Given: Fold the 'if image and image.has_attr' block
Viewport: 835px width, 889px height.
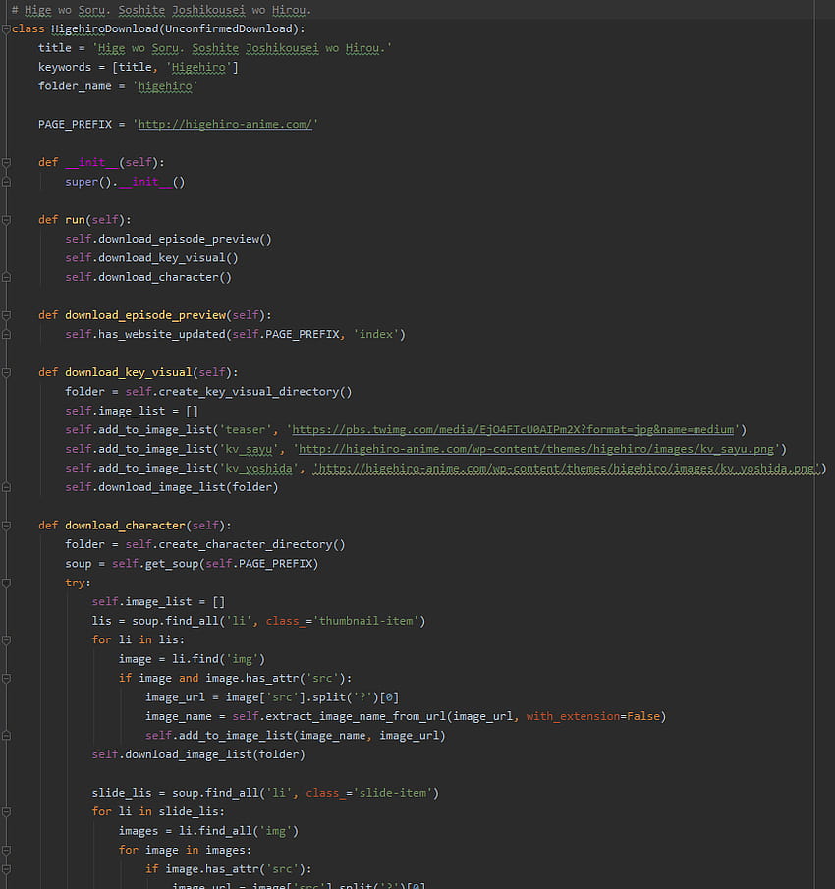Looking at the screenshot, I should 6,678.
